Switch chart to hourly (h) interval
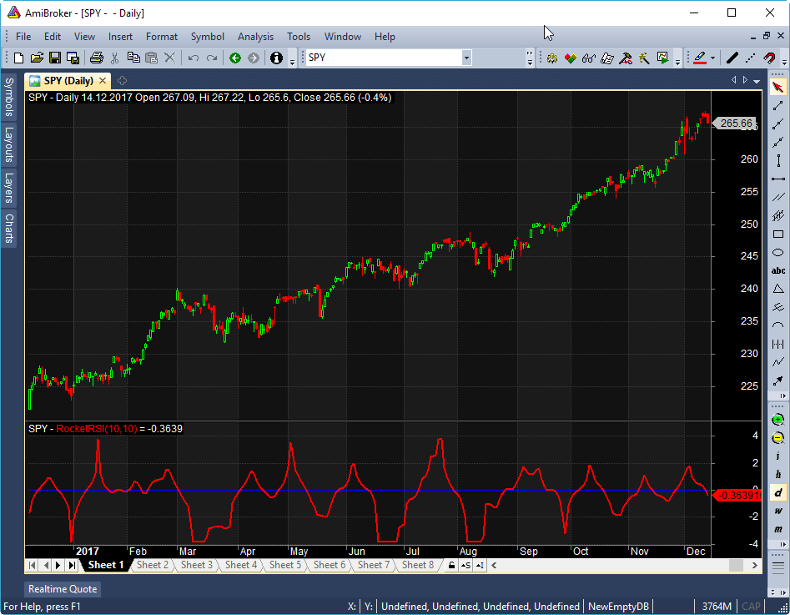790x615 pixels. pos(778,474)
